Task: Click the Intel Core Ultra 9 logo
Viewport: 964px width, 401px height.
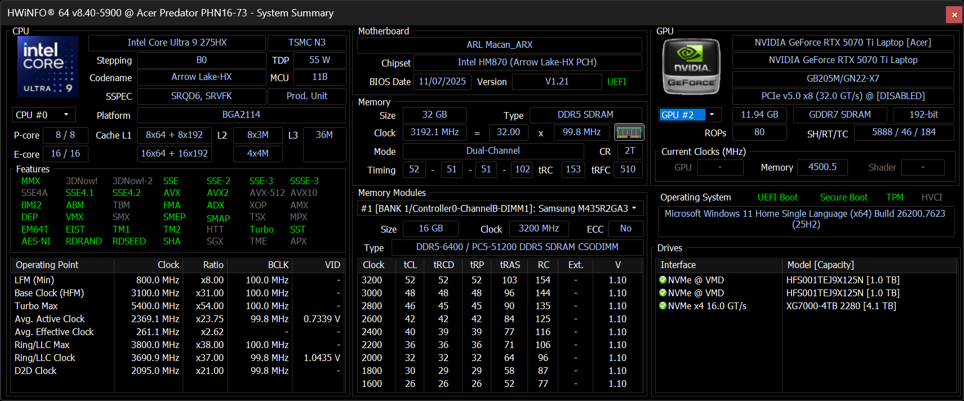Action: point(48,66)
